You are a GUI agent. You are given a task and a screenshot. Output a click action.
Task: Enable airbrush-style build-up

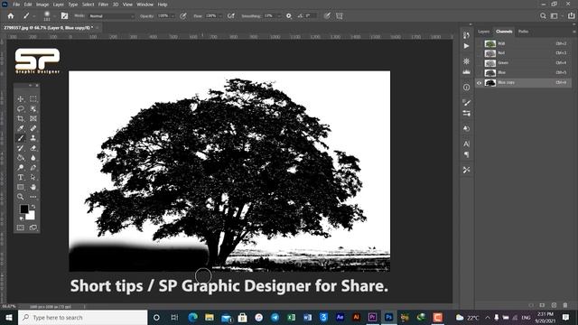pyautogui.click(x=231, y=16)
